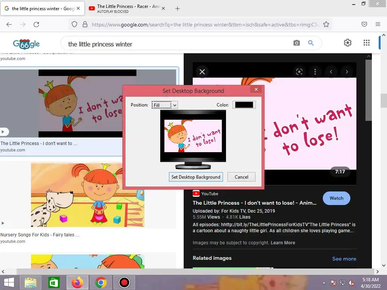This screenshot has height=290, width=387.
Task: Click the preview panel vertical scrollbar
Action: tap(368, 90)
